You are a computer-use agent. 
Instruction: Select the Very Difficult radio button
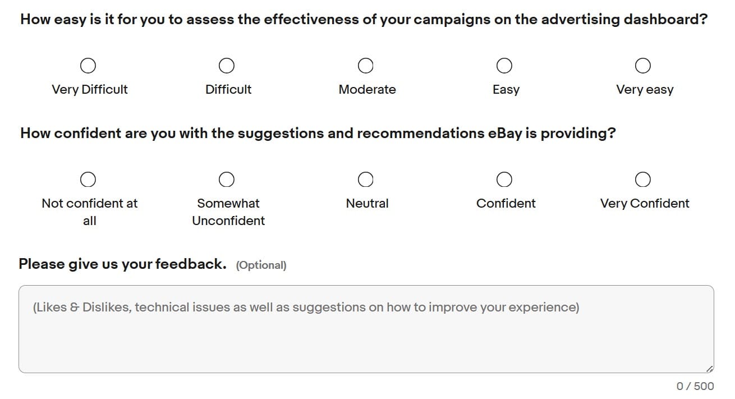[88, 66]
